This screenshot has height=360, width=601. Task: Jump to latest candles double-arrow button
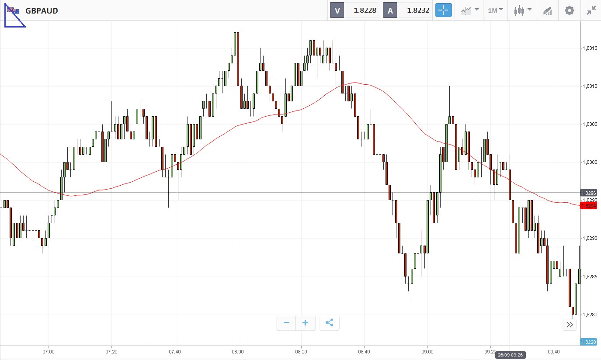coord(570,324)
